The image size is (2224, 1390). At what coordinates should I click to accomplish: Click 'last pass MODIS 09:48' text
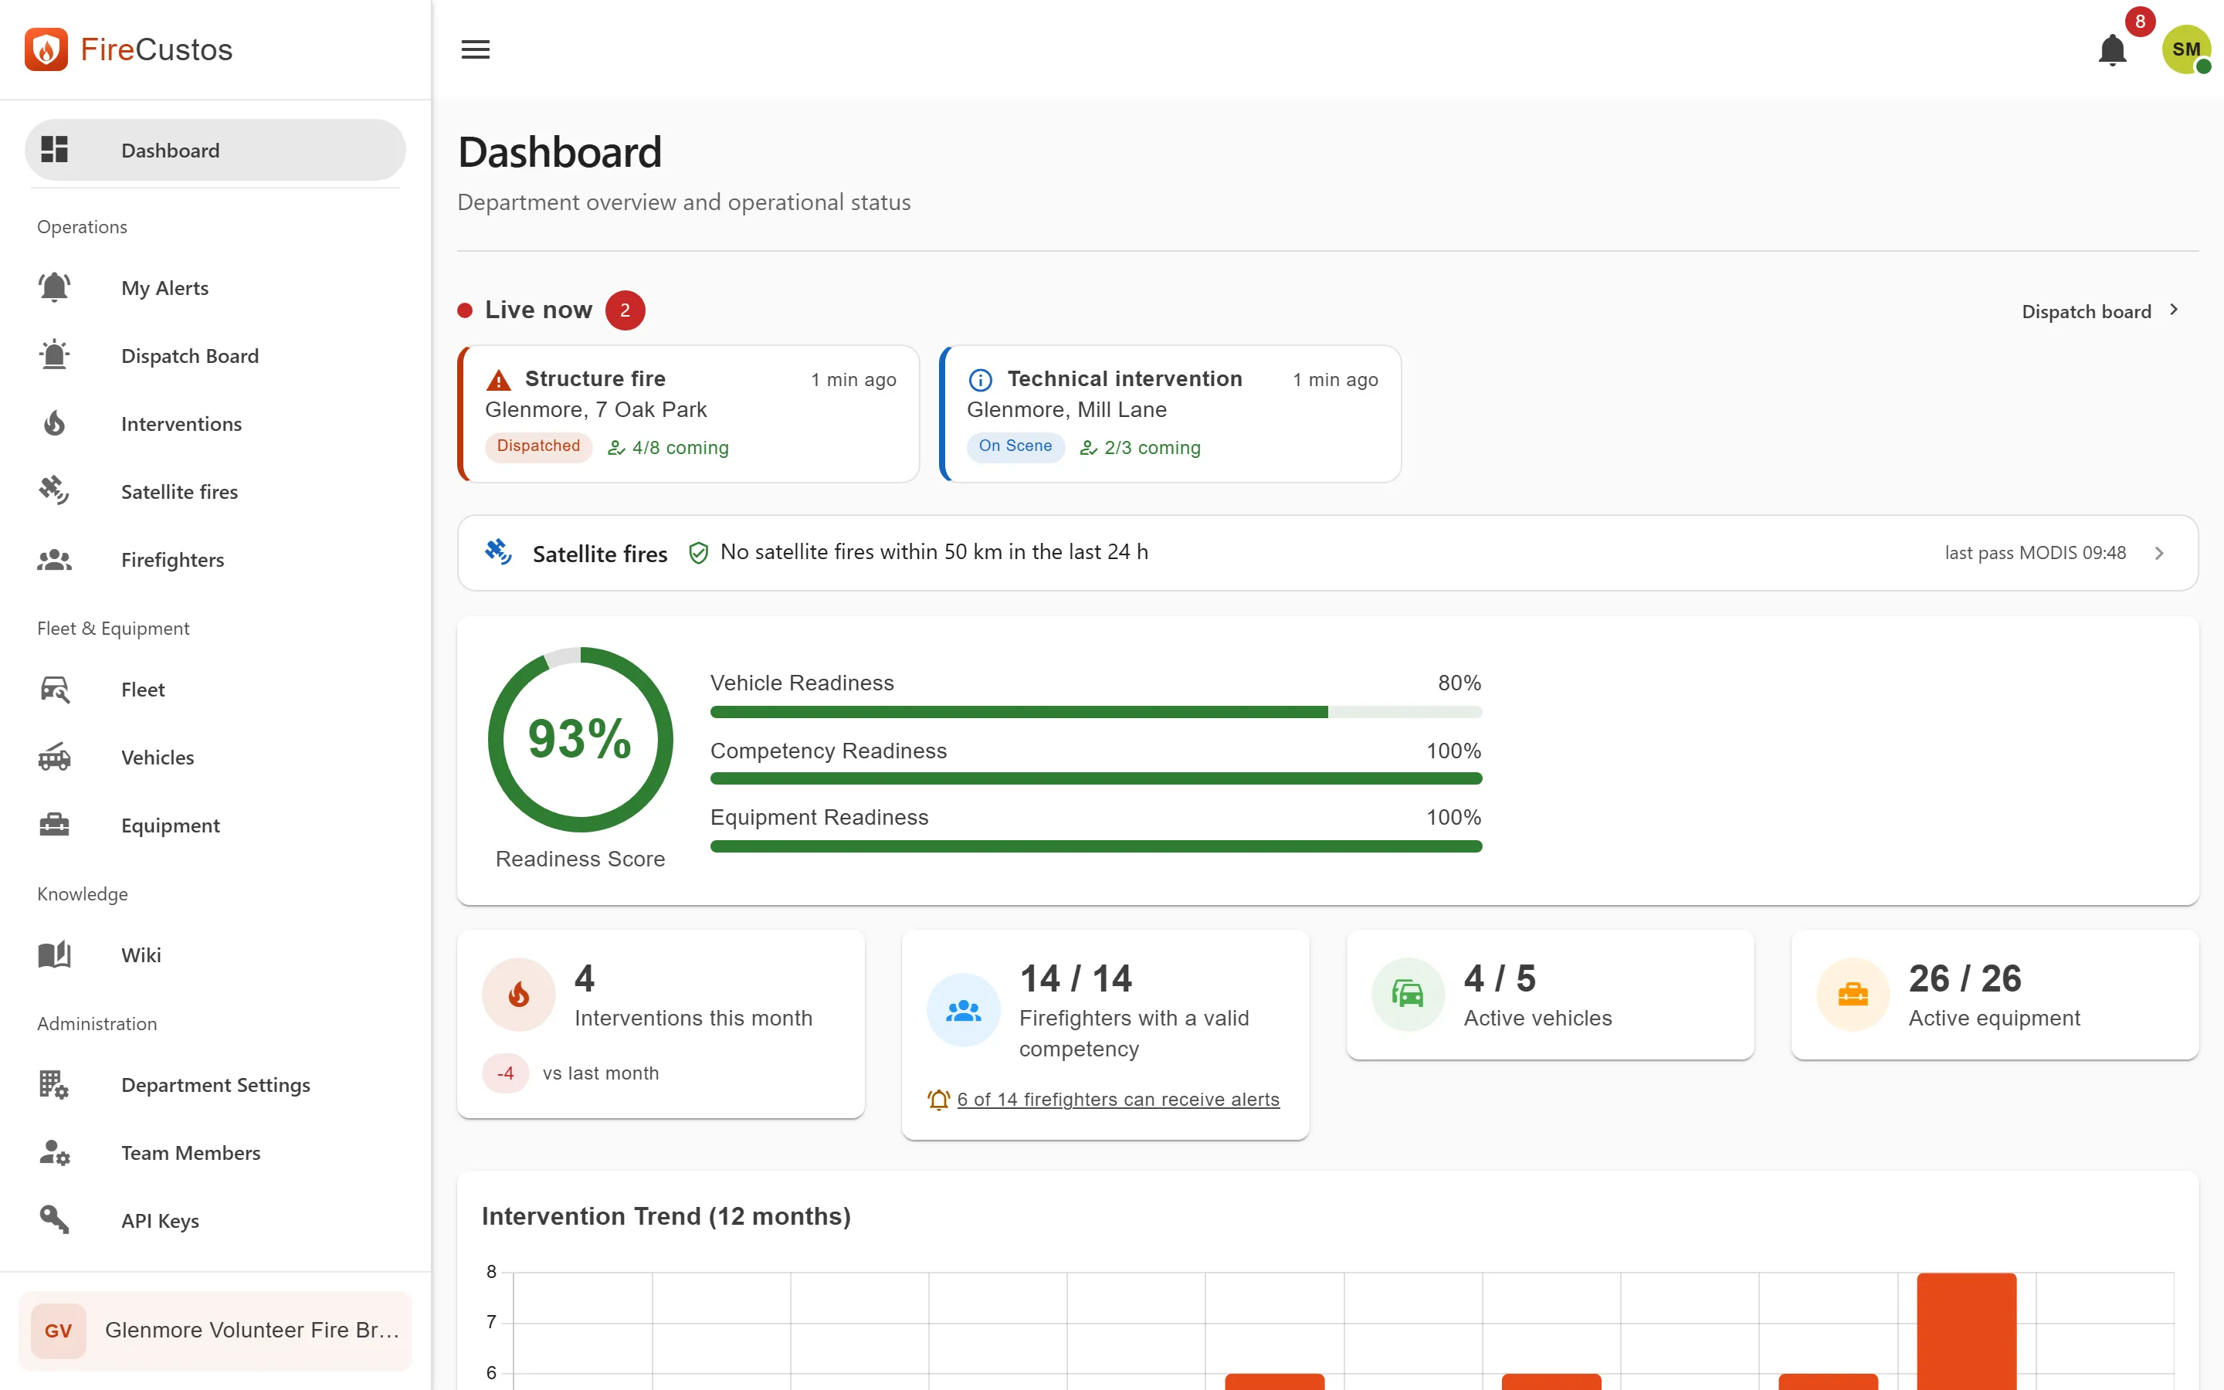click(x=2035, y=554)
